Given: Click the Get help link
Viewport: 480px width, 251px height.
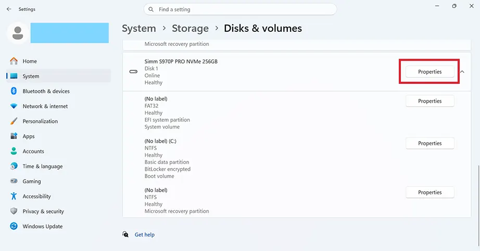Looking at the screenshot, I should pyautogui.click(x=145, y=234).
